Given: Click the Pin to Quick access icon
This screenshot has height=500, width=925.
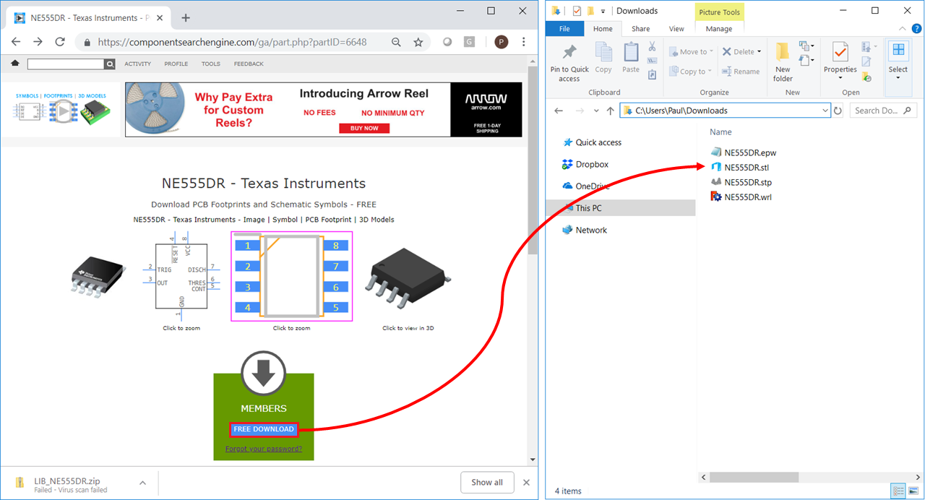Looking at the screenshot, I should (569, 52).
